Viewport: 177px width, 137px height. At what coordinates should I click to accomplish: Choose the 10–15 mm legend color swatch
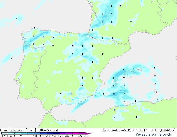click(x=37, y=133)
